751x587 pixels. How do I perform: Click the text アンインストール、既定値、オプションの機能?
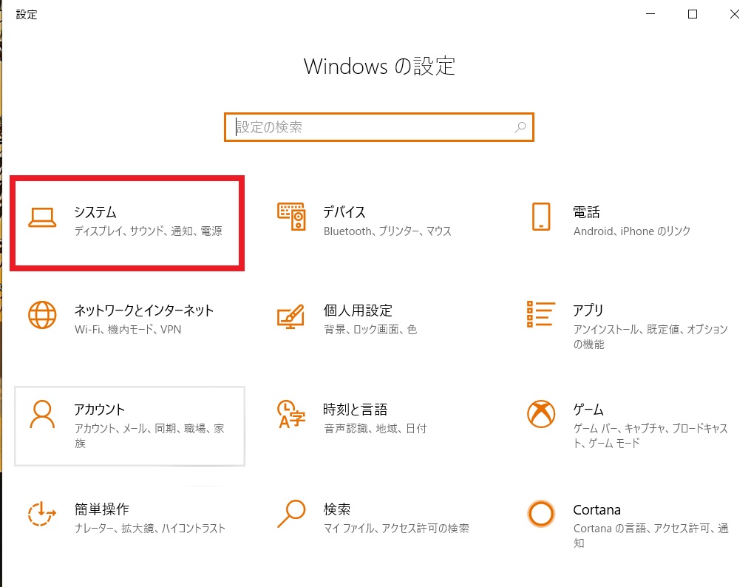pos(650,337)
